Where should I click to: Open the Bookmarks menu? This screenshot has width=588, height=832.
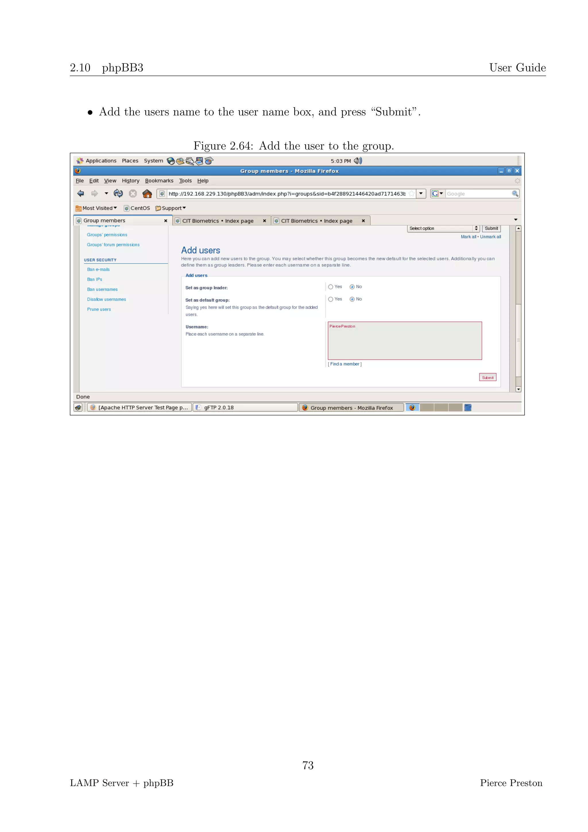[159, 180]
